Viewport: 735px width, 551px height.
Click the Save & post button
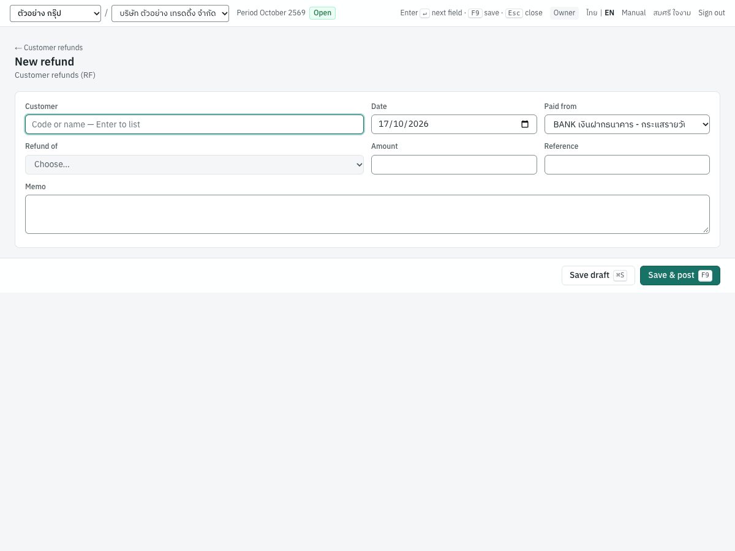[x=680, y=275]
